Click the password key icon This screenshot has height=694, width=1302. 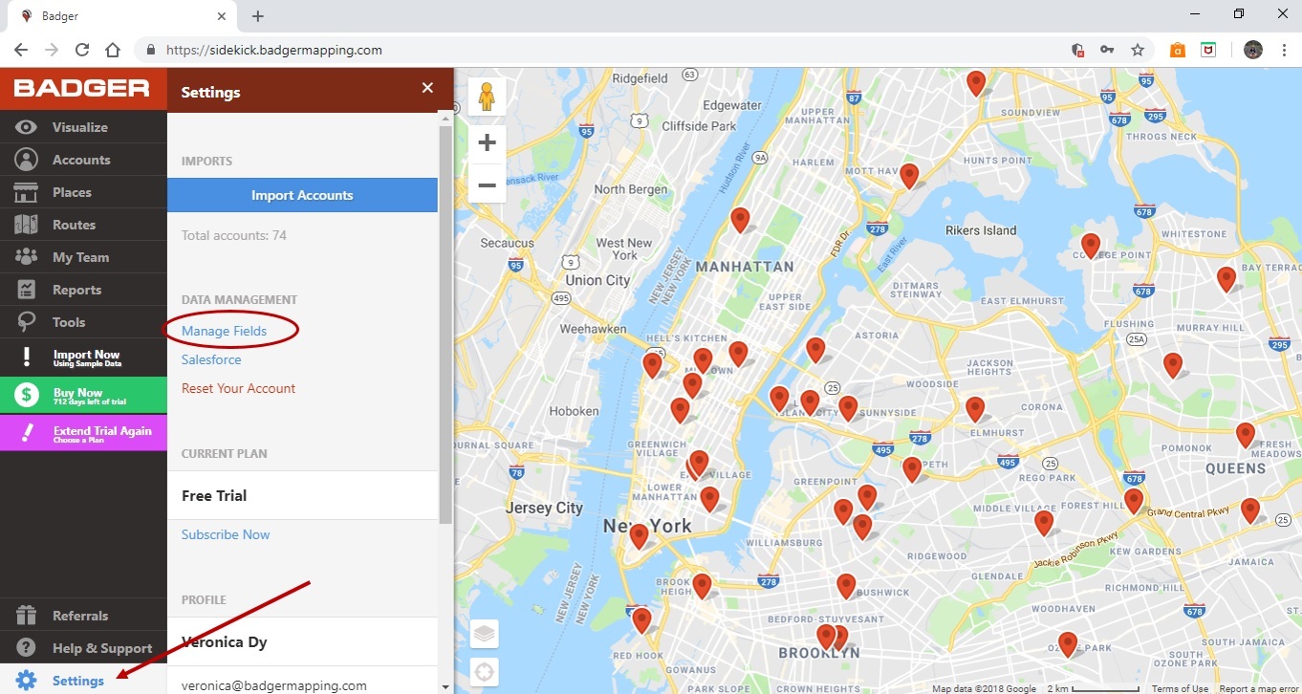(1107, 50)
